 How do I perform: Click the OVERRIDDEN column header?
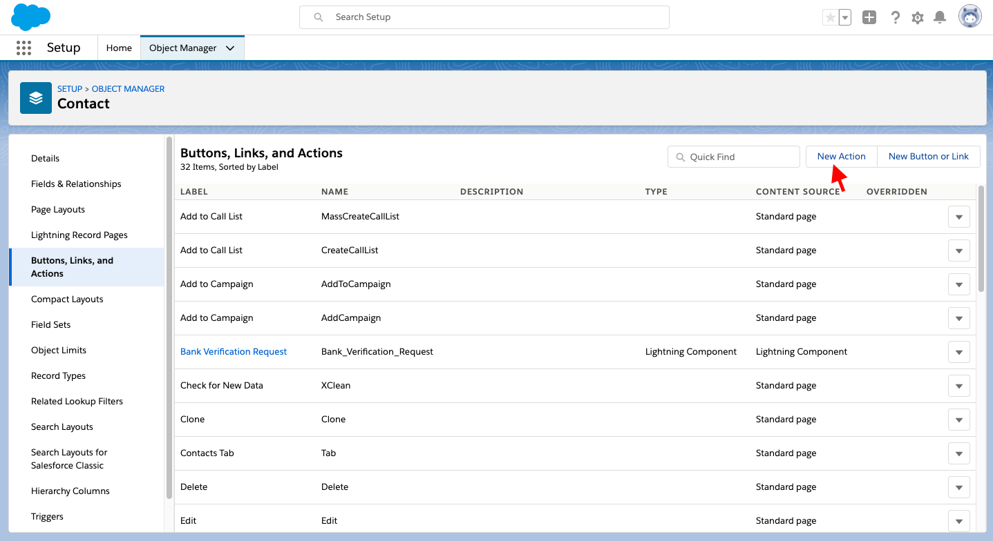pos(897,192)
